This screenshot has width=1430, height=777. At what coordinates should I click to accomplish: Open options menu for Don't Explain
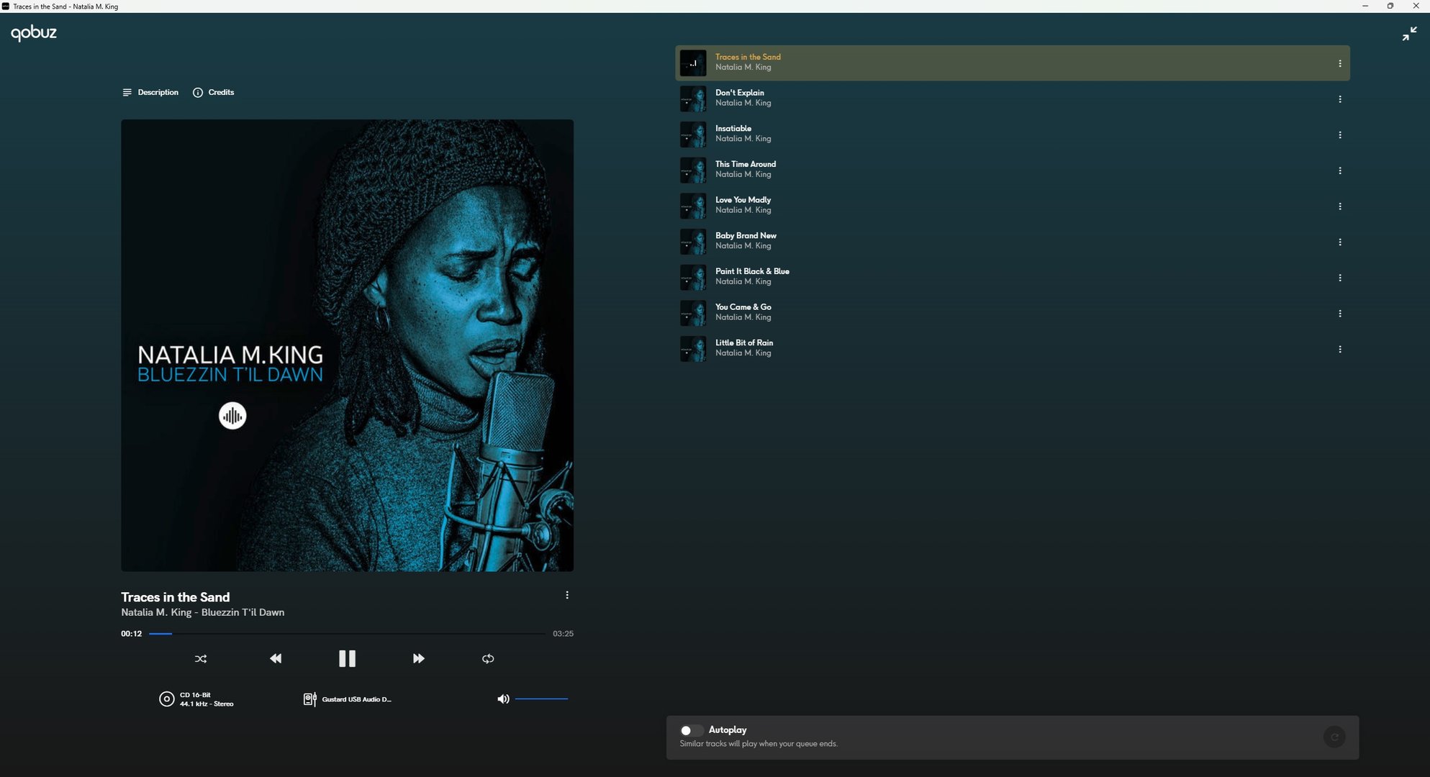pyautogui.click(x=1339, y=99)
